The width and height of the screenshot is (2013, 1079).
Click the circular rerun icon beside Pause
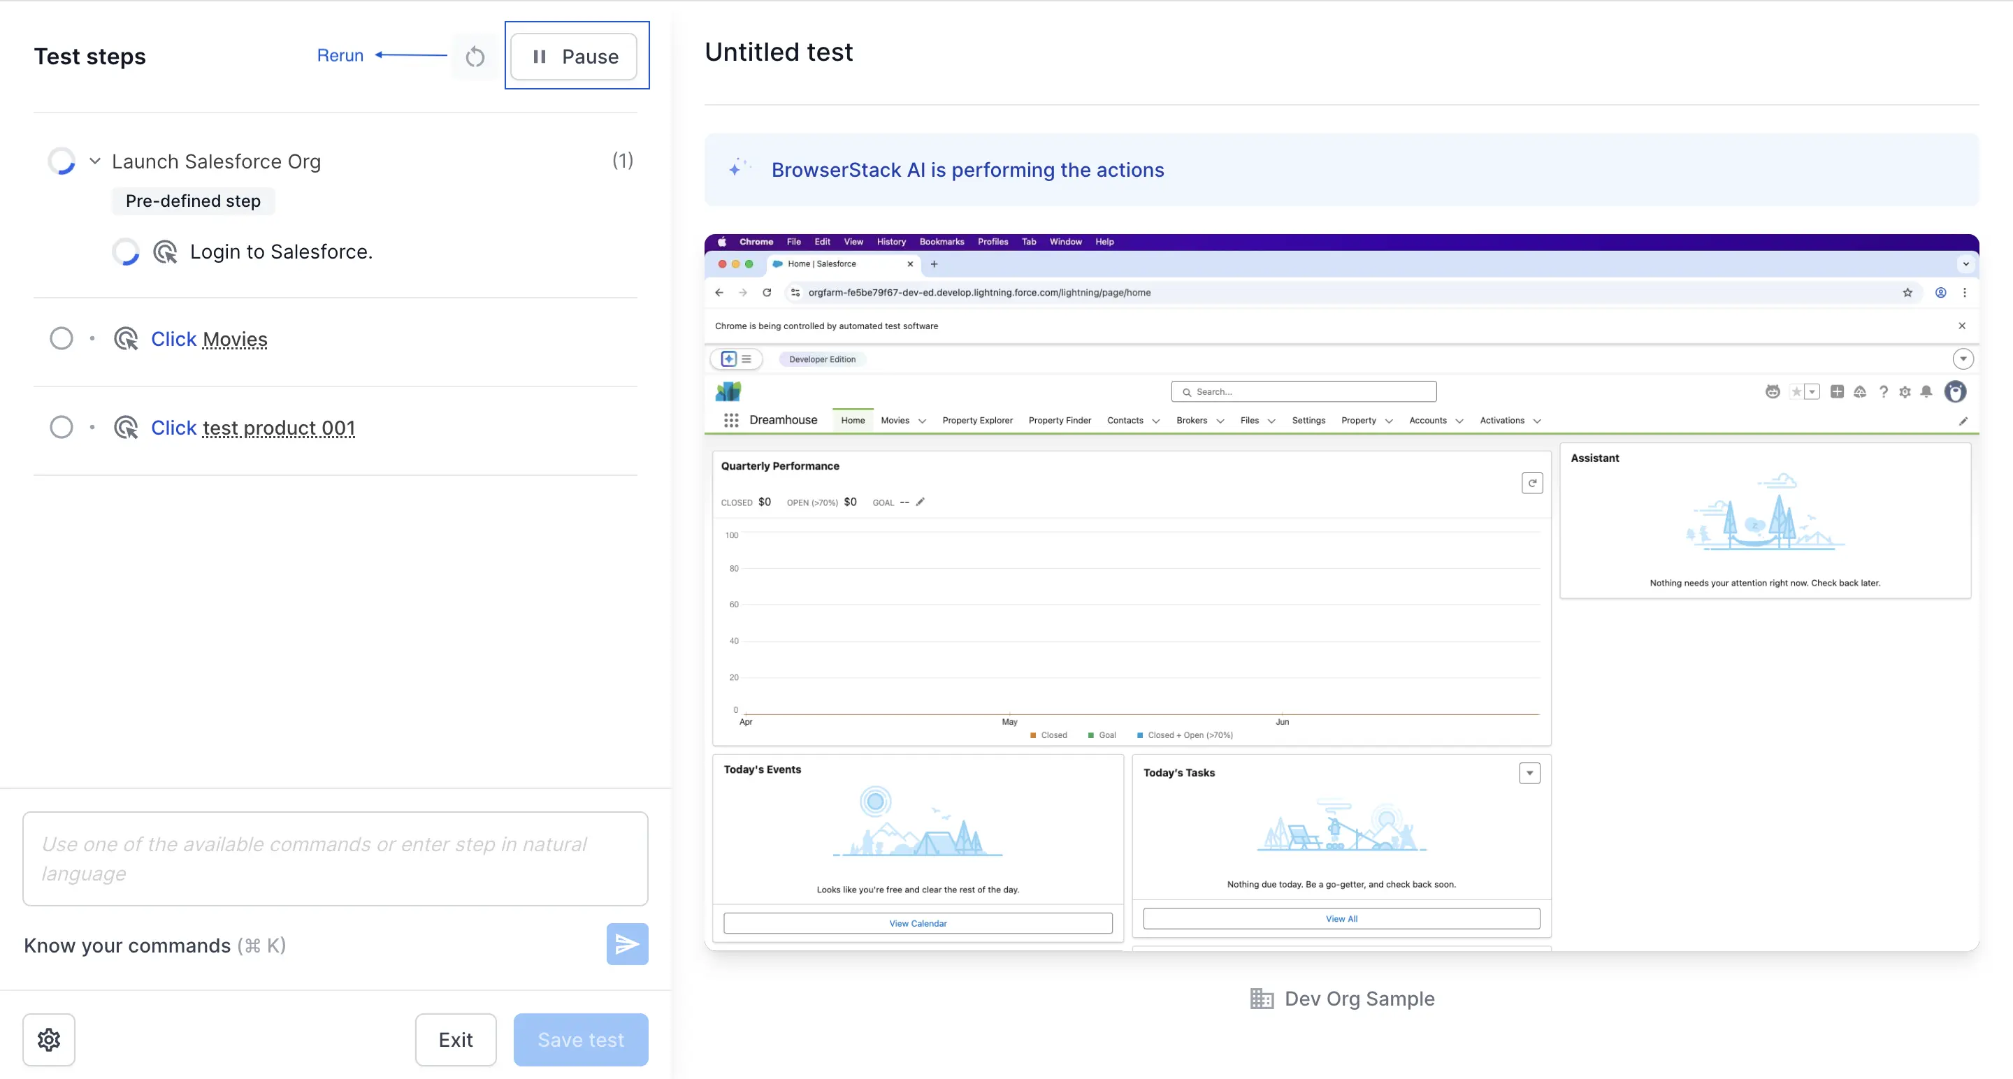coord(475,56)
